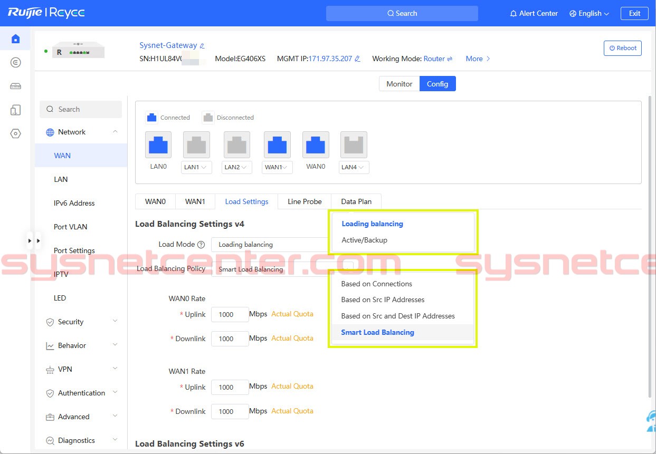Switch to the Line Probe tab
The image size is (656, 454).
point(304,201)
